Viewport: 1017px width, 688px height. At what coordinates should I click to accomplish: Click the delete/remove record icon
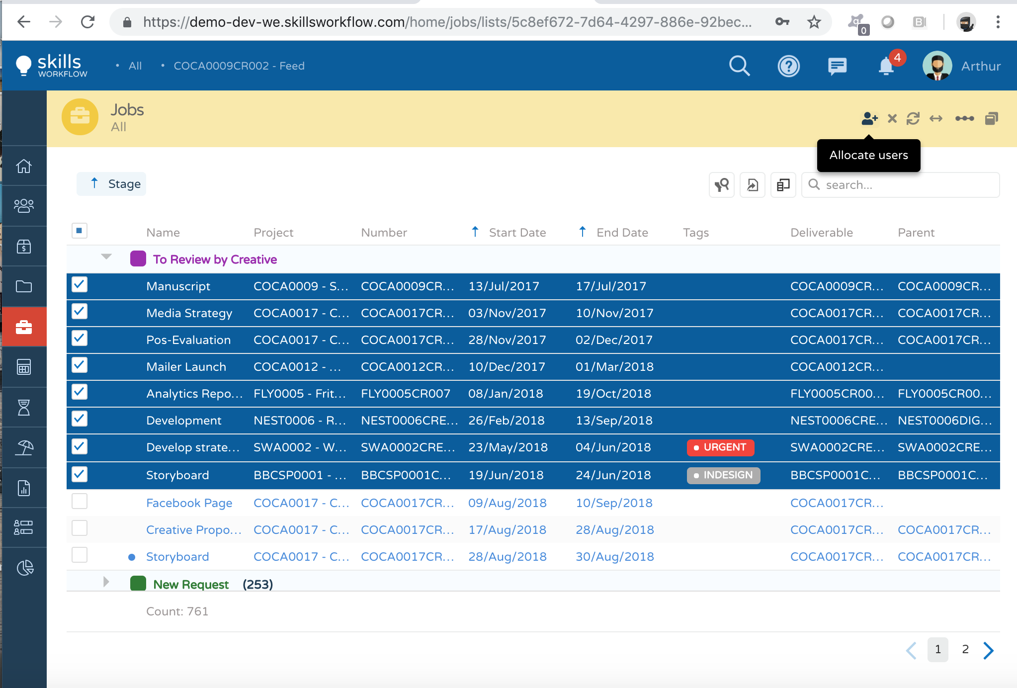(x=892, y=118)
